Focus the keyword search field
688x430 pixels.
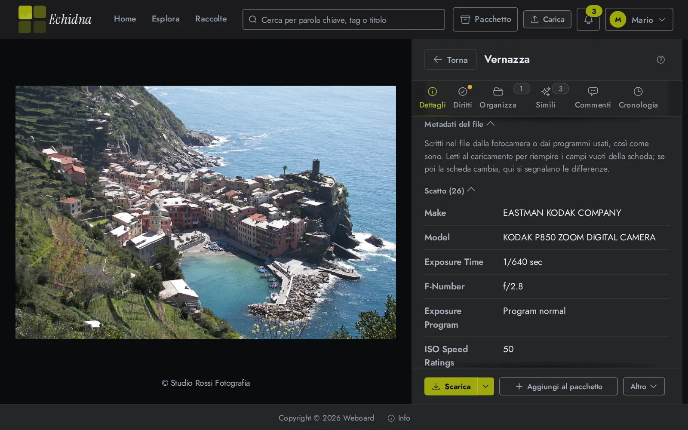[344, 19]
